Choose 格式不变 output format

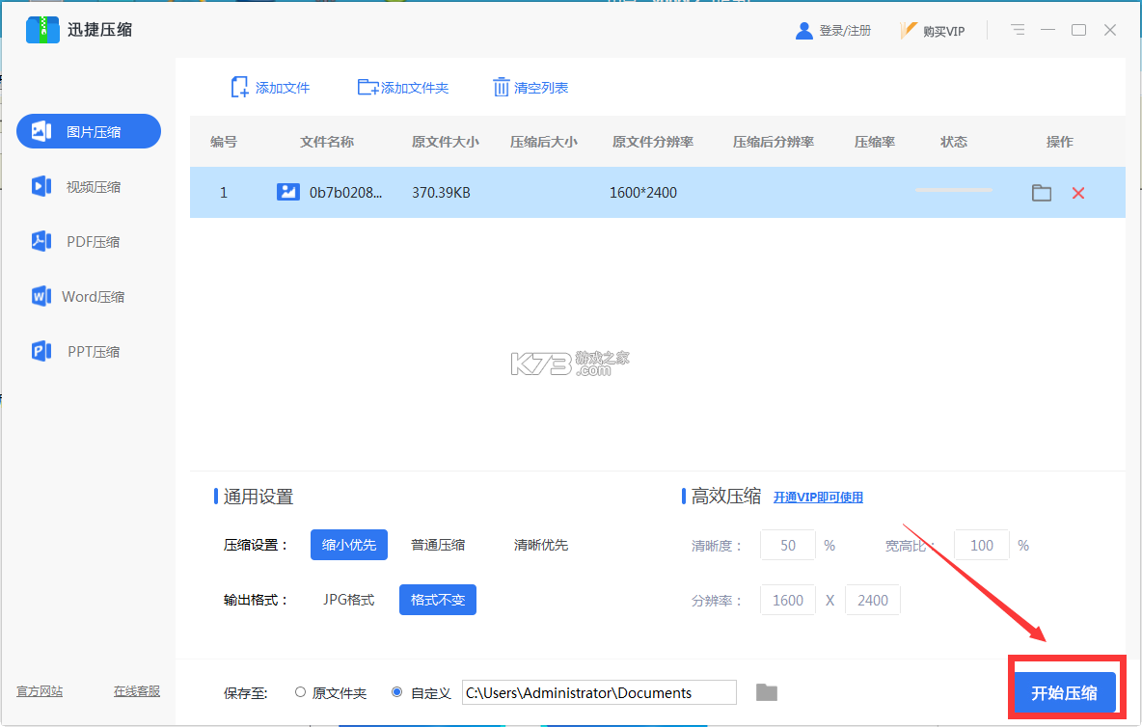tap(438, 600)
